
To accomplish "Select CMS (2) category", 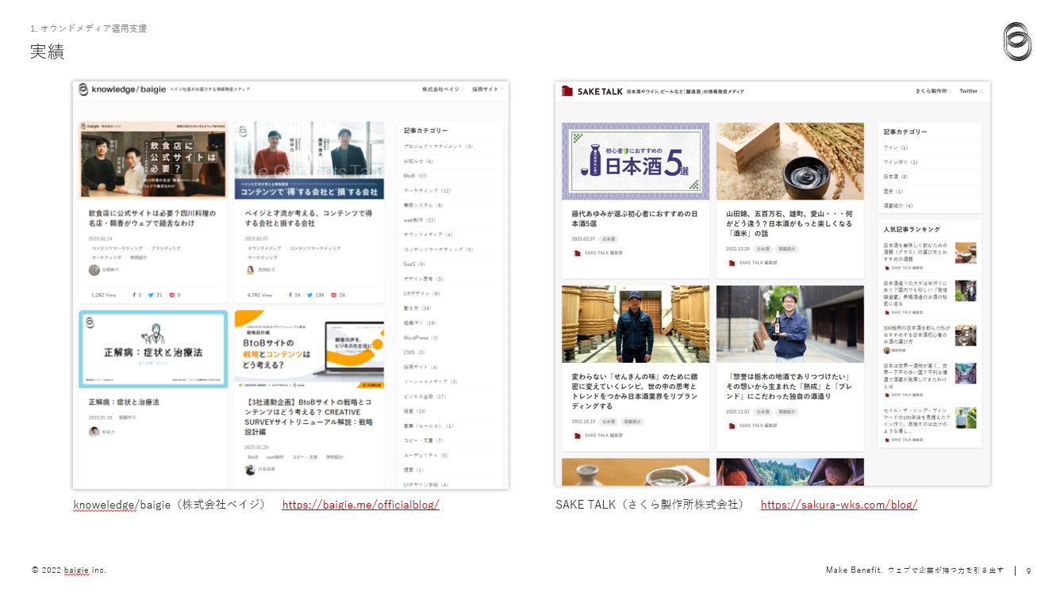I will pyautogui.click(x=414, y=352).
